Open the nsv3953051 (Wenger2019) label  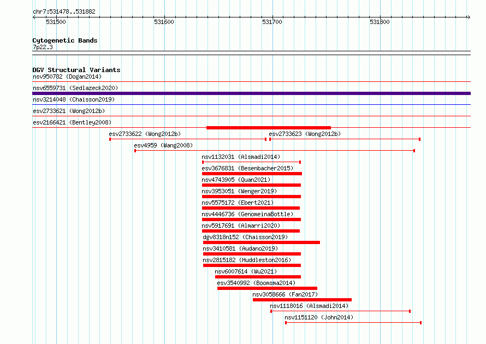[x=239, y=191]
